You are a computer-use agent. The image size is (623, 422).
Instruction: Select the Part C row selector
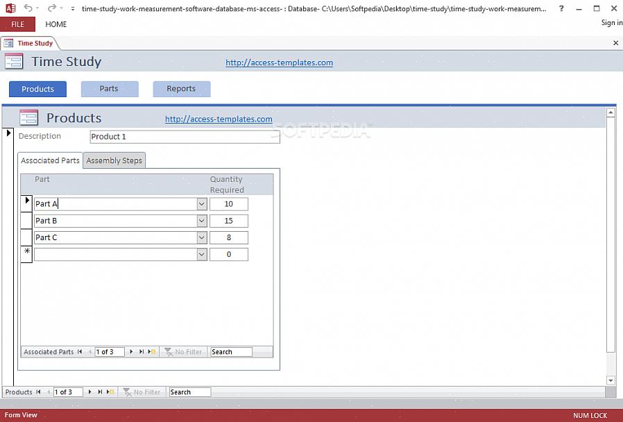pos(26,237)
